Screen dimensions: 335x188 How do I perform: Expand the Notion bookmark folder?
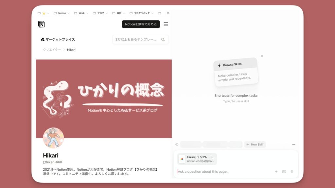(x=62, y=13)
